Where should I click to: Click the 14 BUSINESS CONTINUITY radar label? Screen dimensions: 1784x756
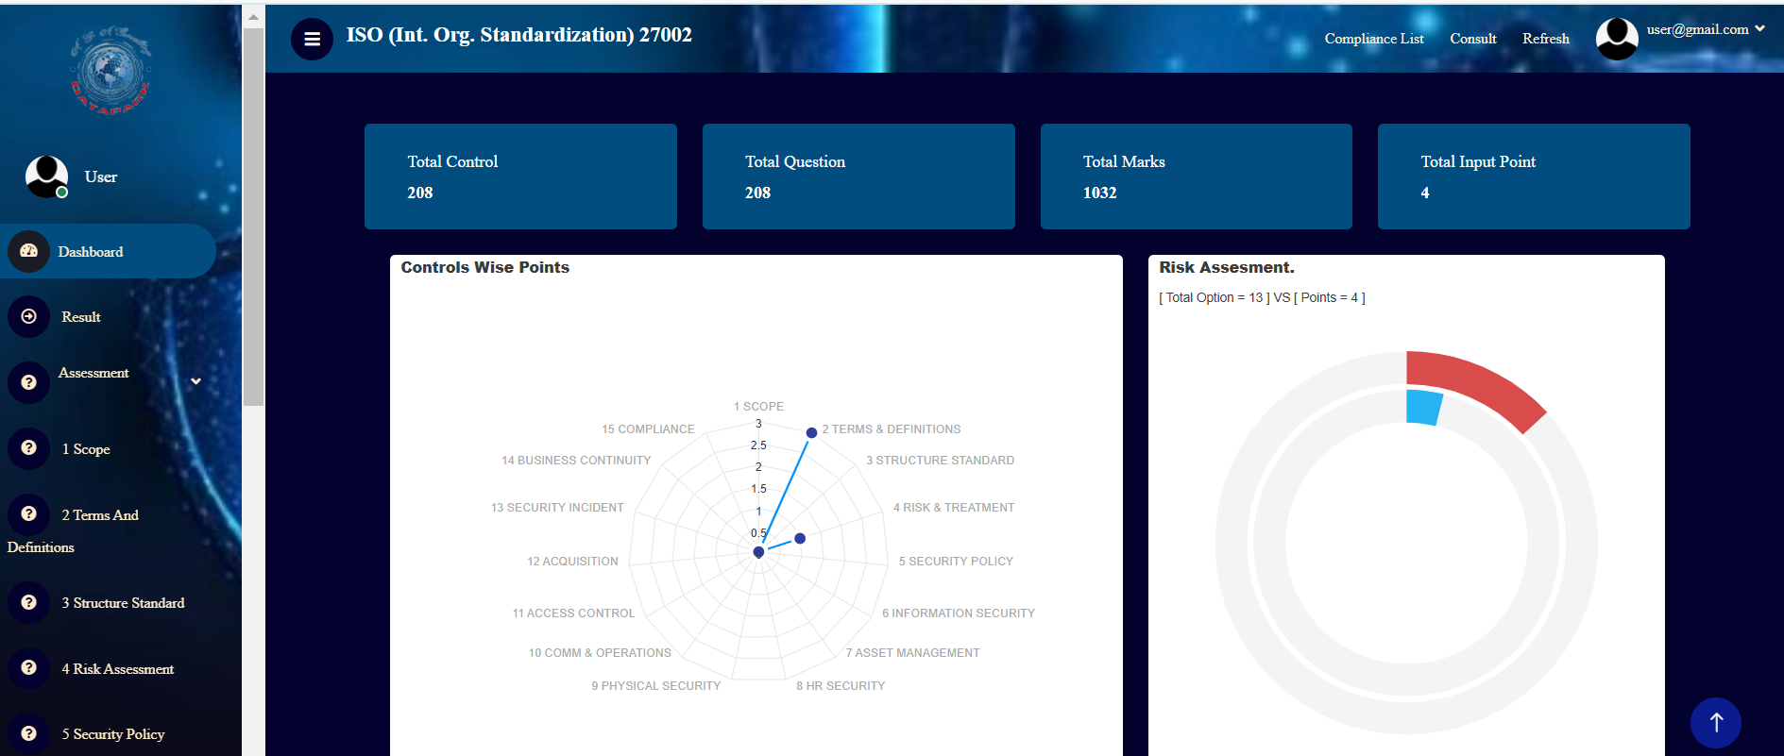(x=576, y=461)
